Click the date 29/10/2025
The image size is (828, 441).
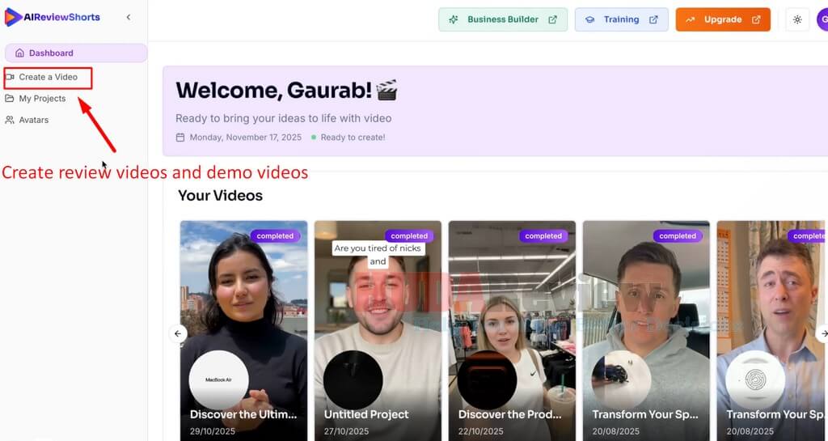[213, 431]
